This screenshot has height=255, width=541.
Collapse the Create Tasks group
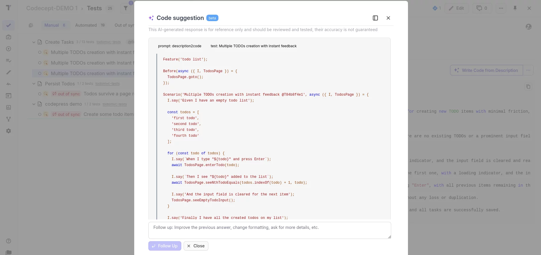click(34, 42)
